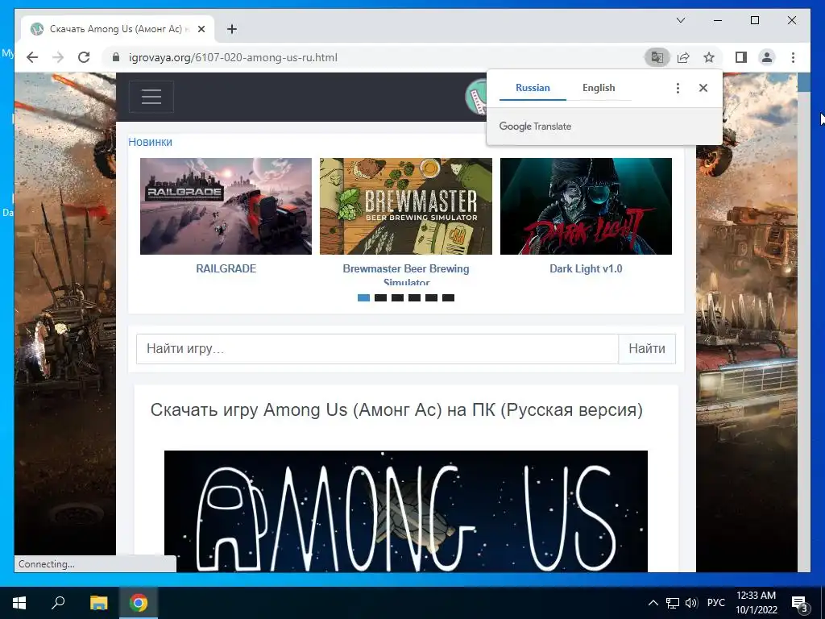Image resolution: width=825 pixels, height=619 pixels.
Task: Show hidden system tray icons
Action: (x=653, y=603)
